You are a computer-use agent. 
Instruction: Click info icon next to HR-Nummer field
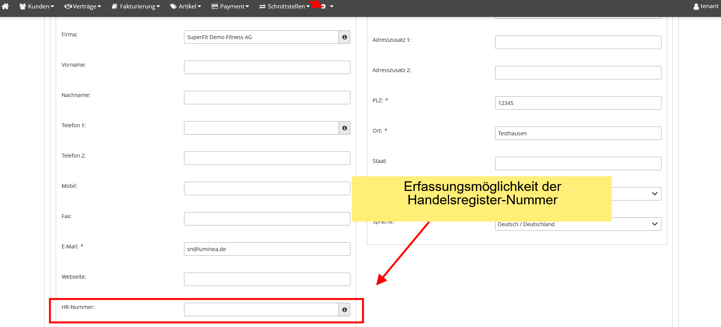tap(344, 310)
